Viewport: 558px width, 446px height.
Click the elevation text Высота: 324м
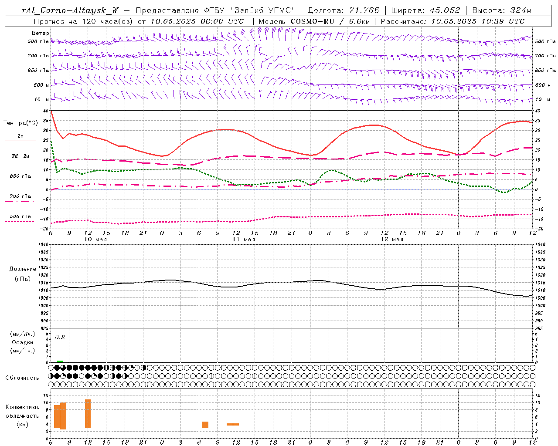(x=502, y=10)
